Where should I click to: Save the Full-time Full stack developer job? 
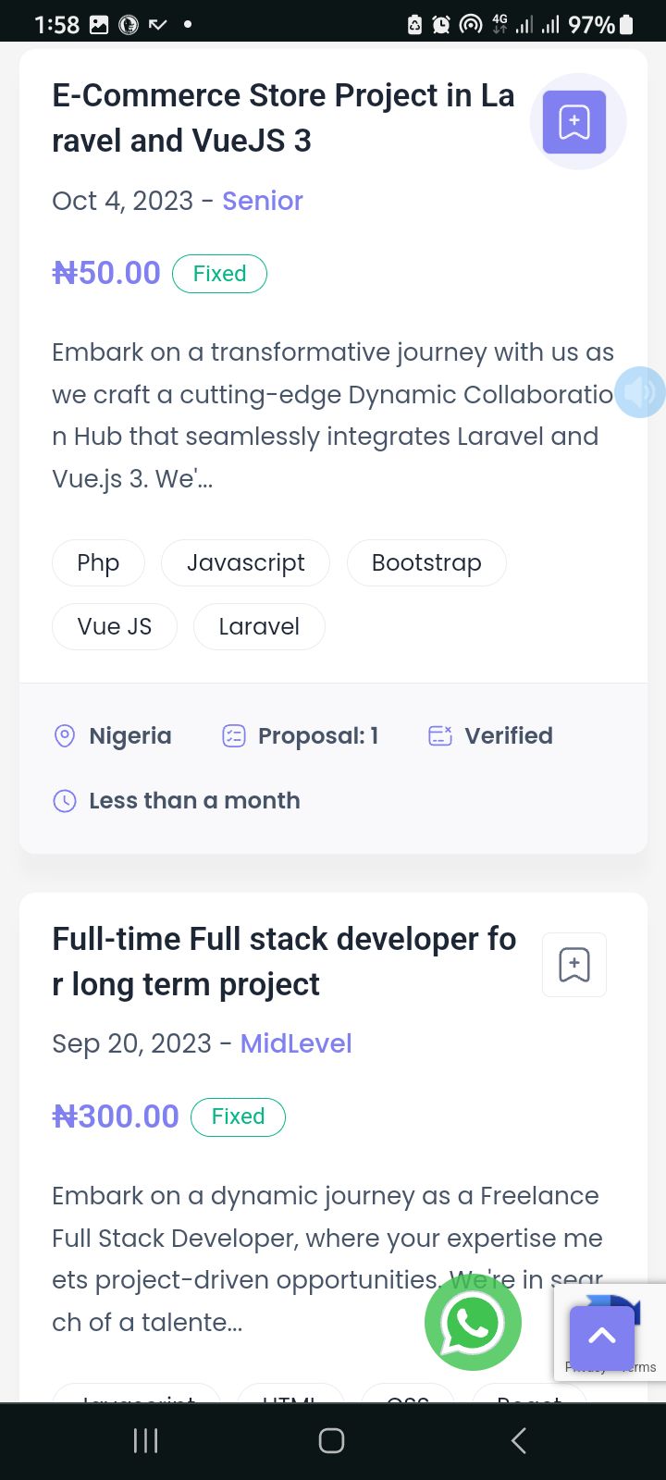[574, 965]
